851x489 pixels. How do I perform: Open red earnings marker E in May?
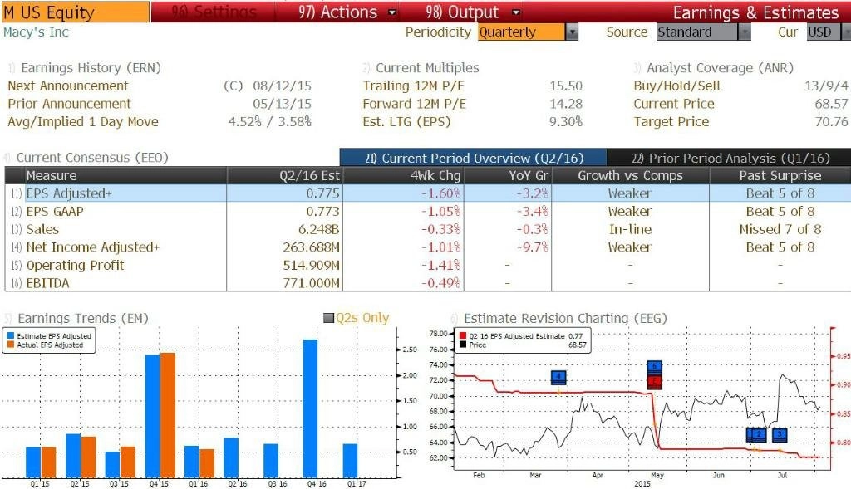655,382
